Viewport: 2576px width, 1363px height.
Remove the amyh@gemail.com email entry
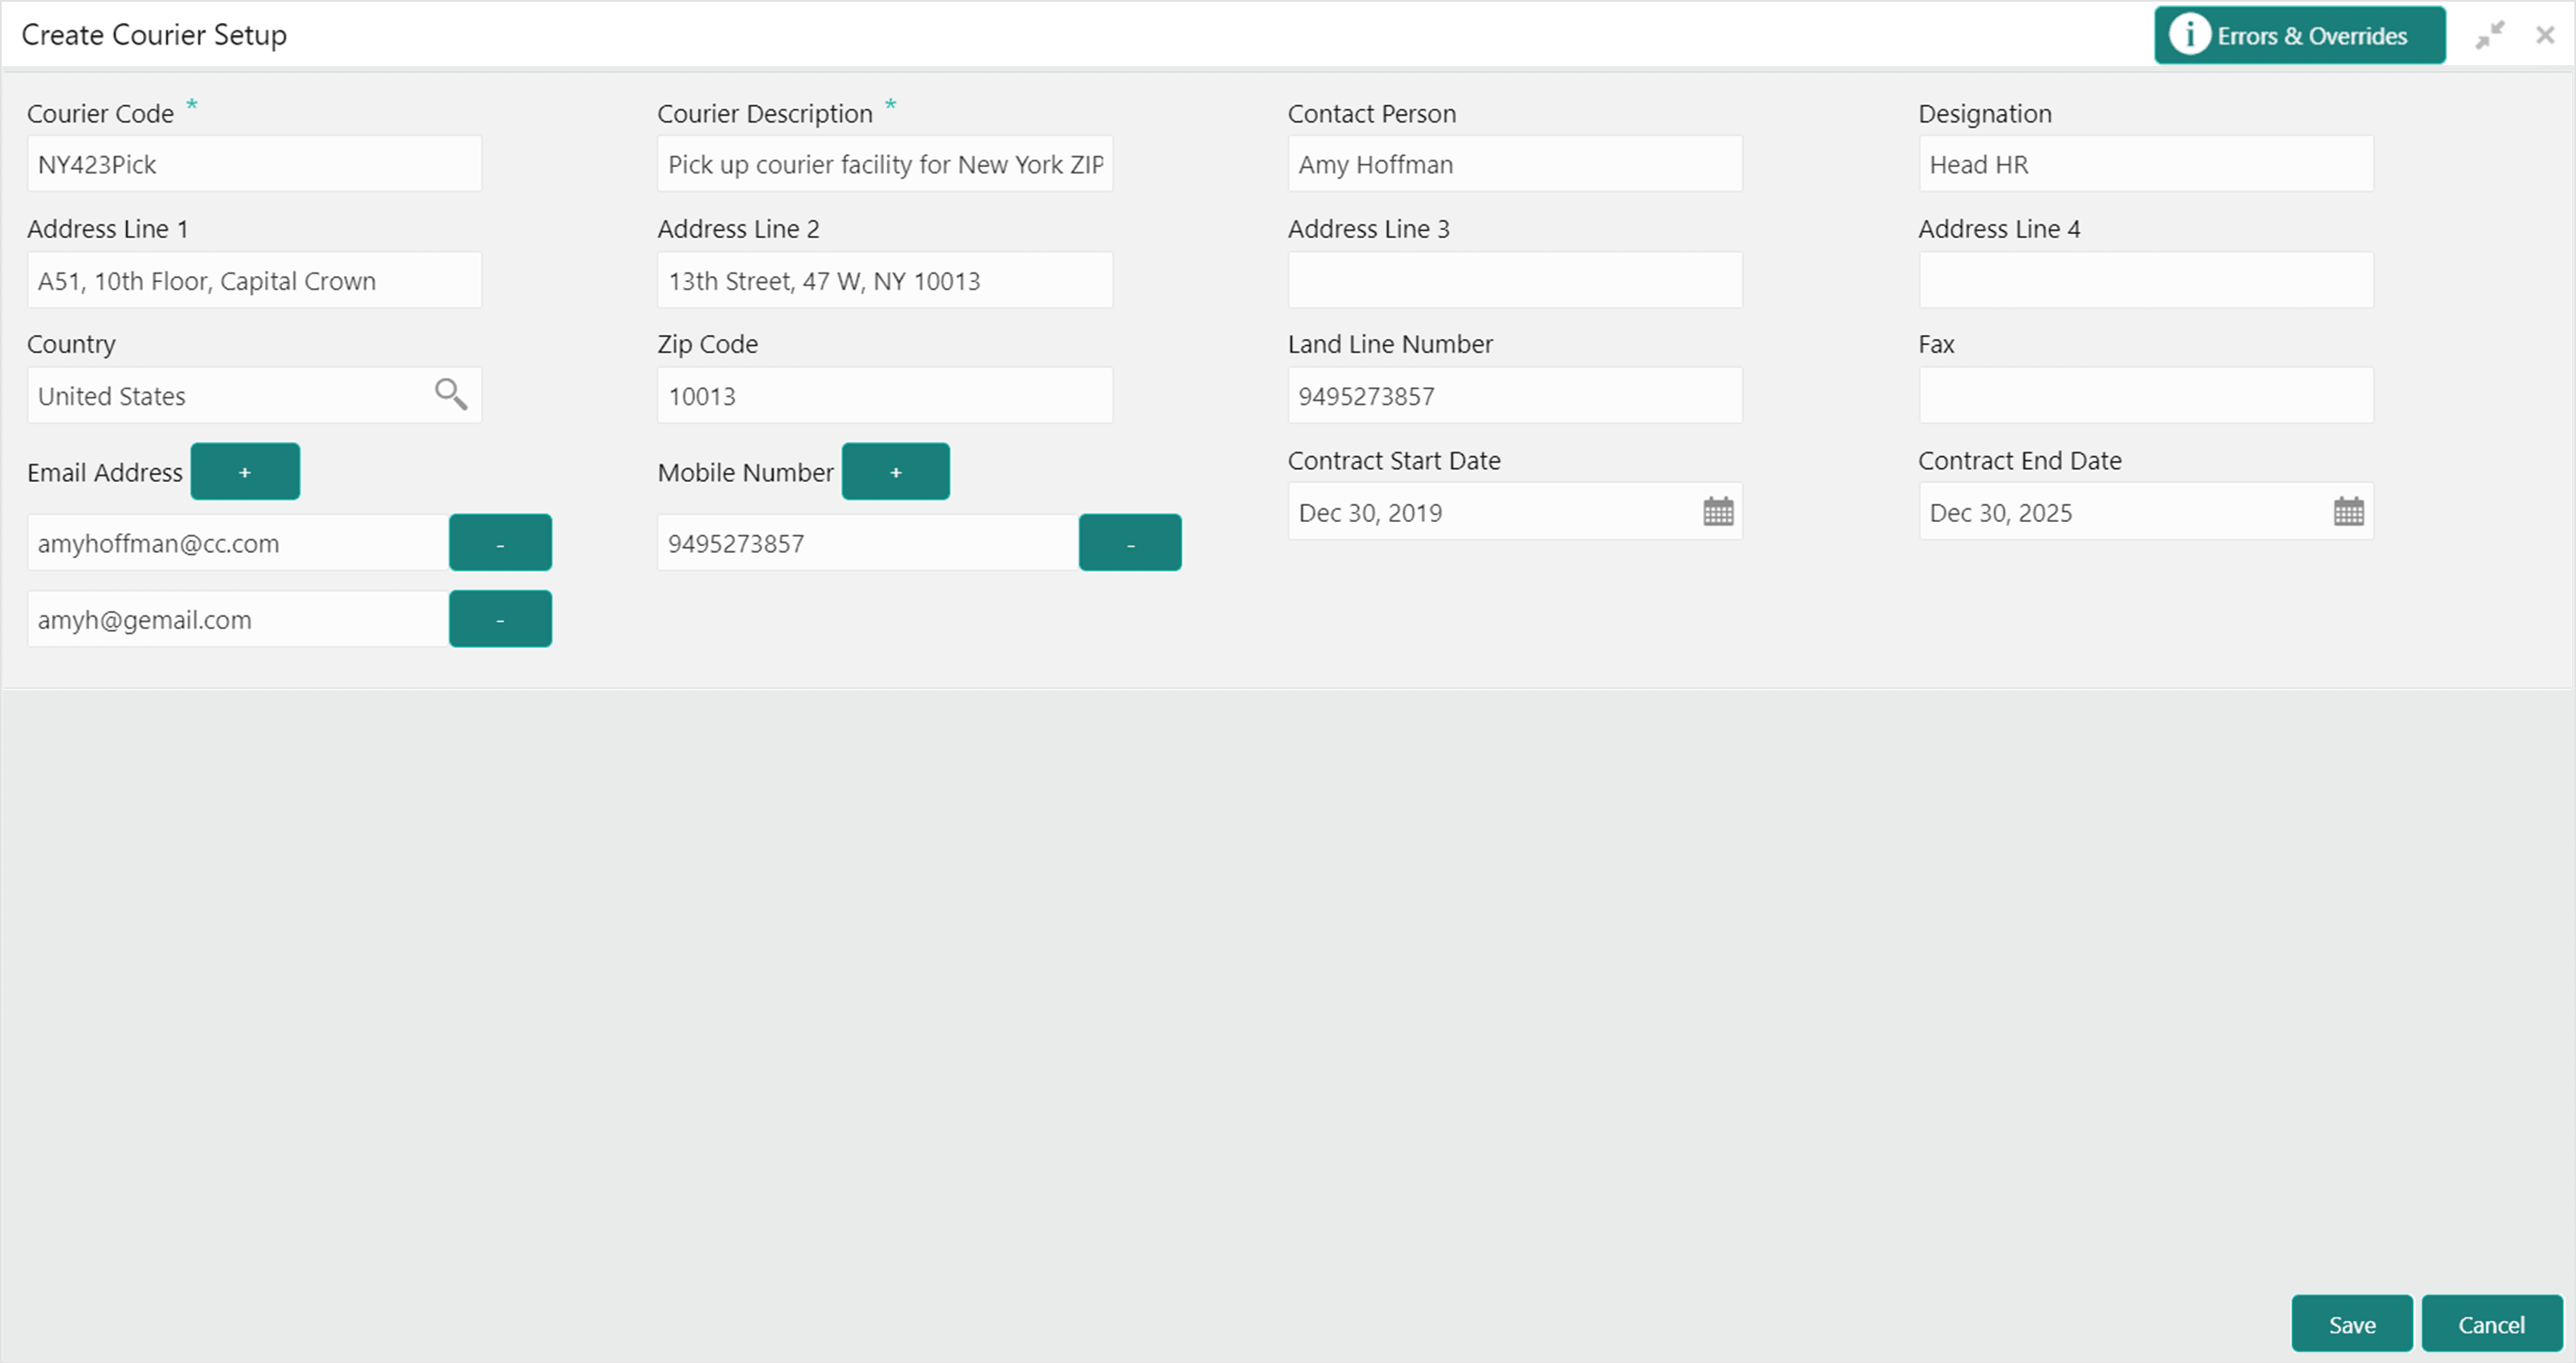[500, 619]
